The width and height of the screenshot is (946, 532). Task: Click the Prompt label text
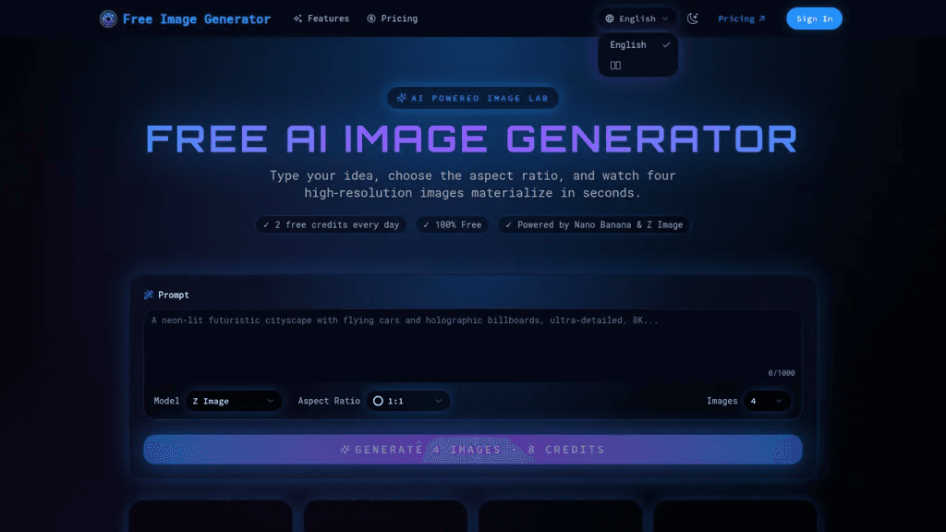click(174, 295)
